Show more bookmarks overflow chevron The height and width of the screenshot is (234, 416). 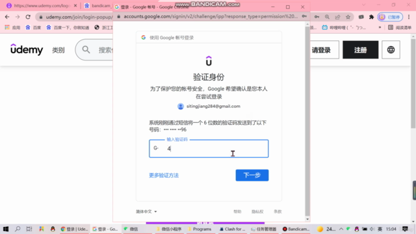[x=380, y=27]
